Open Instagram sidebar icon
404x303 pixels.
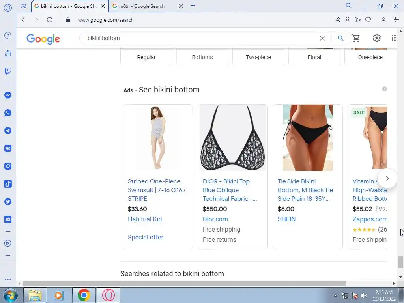8,166
